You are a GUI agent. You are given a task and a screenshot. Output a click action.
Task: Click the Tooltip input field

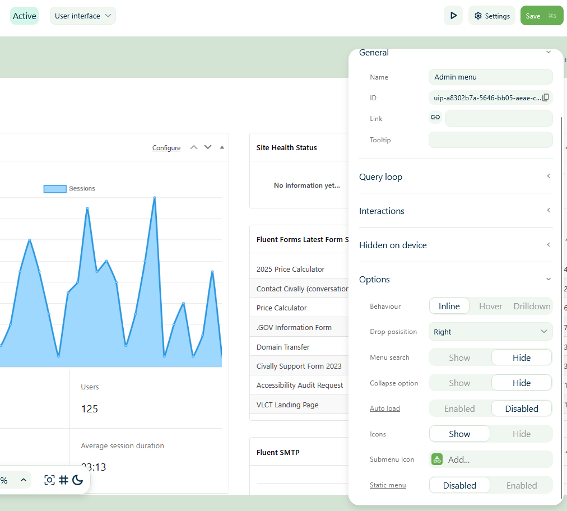490,140
